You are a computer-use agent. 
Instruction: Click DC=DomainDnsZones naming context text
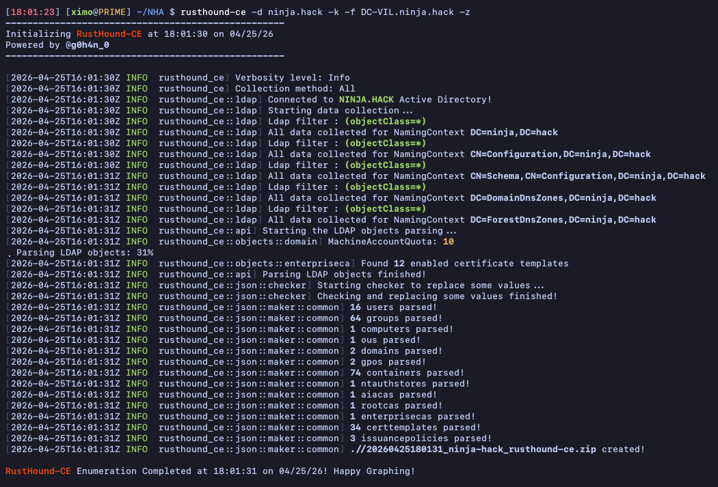(x=563, y=197)
